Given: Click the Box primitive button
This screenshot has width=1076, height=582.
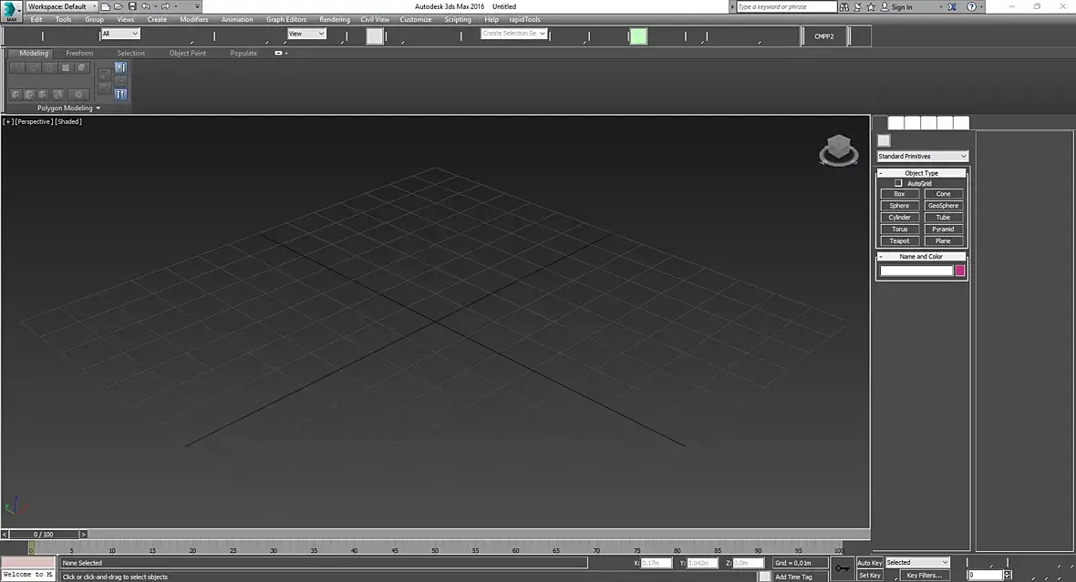Looking at the screenshot, I should click(899, 194).
